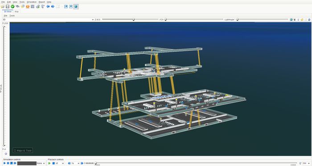Viewport: 312px width, 166px height.
Task: Switch to the 3D View tab
Action: tap(8, 12)
